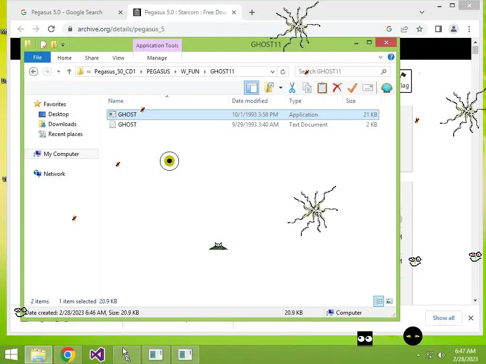Click the search magnifier icon in Explorer

(383, 72)
